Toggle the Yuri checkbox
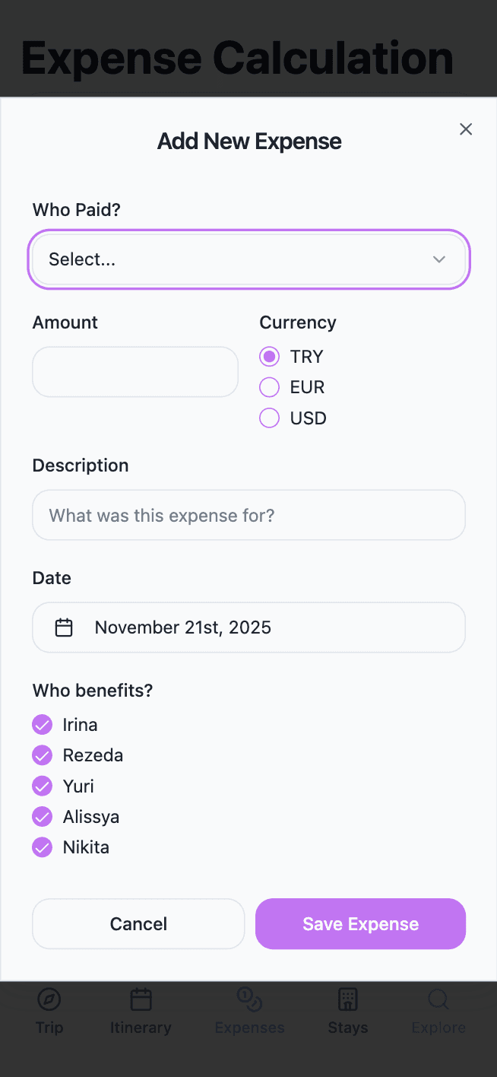497x1077 pixels. pyautogui.click(x=42, y=786)
